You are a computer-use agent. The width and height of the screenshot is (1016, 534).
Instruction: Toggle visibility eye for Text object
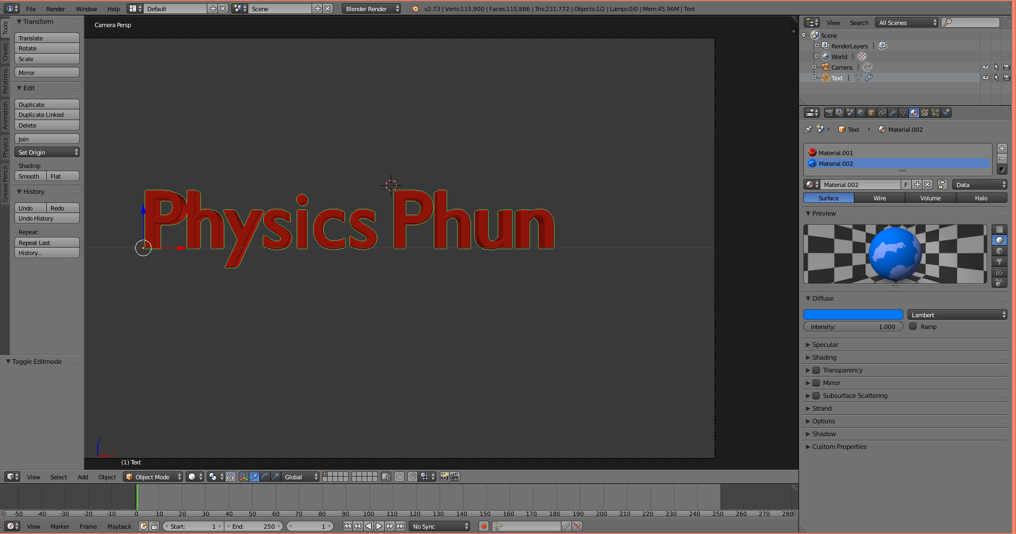(x=986, y=78)
